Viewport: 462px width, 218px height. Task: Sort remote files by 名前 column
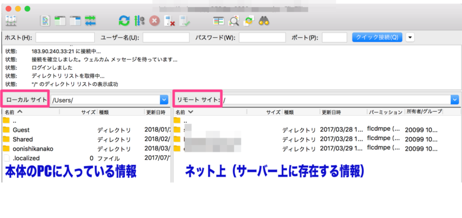pyautogui.click(x=210, y=112)
